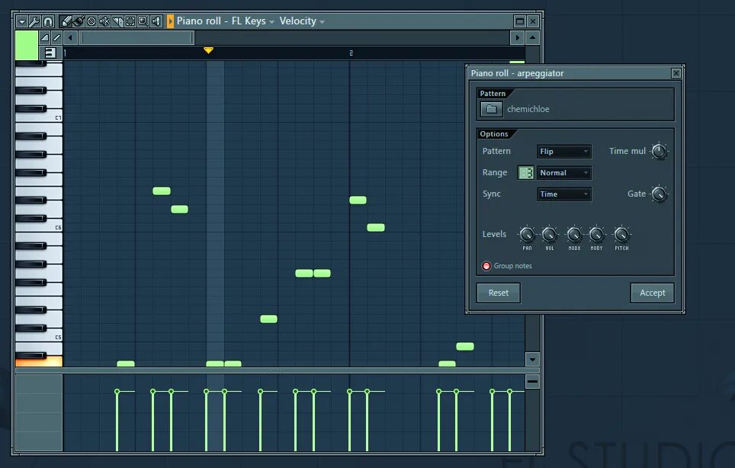Open the Pattern dropdown showing Flip

[564, 152]
